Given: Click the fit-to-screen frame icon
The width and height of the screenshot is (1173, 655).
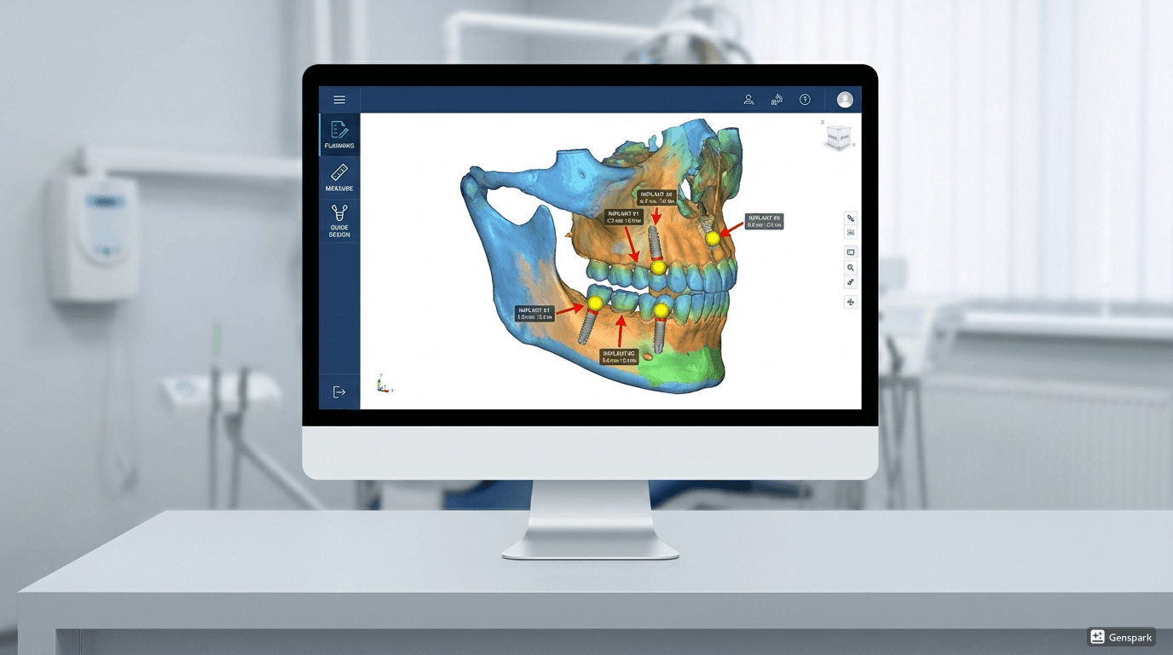Looking at the screenshot, I should pyautogui.click(x=851, y=252).
